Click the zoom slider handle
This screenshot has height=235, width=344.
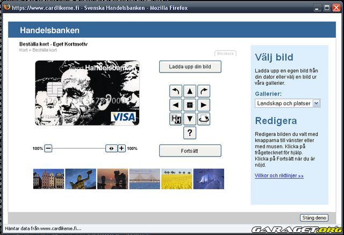(x=111, y=148)
